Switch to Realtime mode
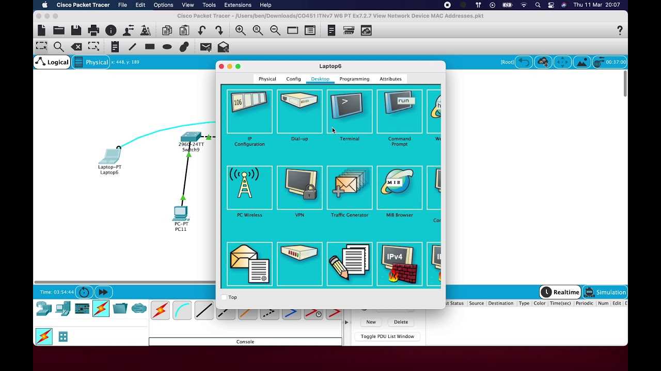The width and height of the screenshot is (661, 371). [x=560, y=292]
